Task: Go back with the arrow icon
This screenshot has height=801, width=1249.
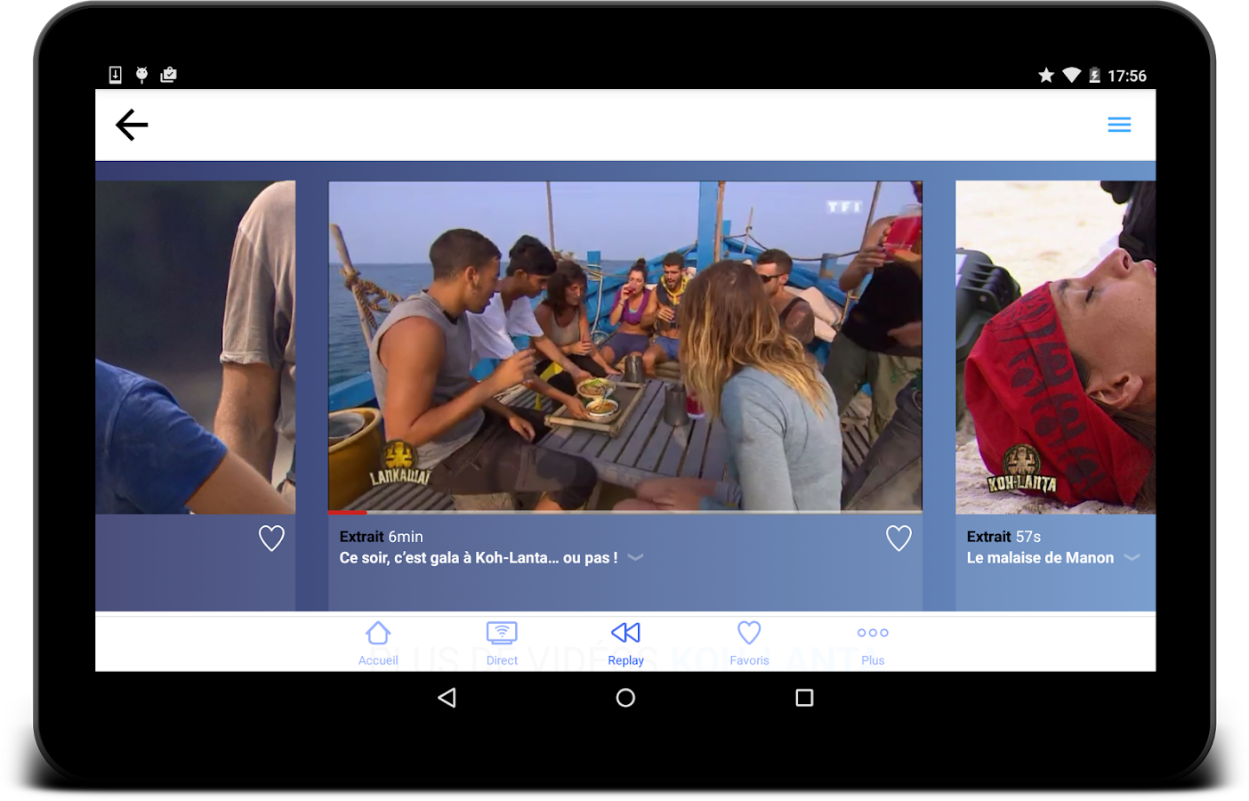Action: pyautogui.click(x=132, y=125)
